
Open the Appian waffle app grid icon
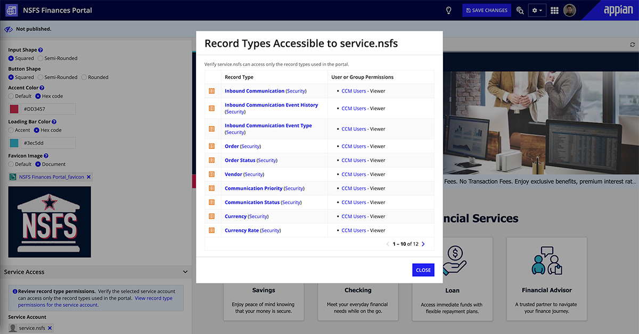click(554, 10)
